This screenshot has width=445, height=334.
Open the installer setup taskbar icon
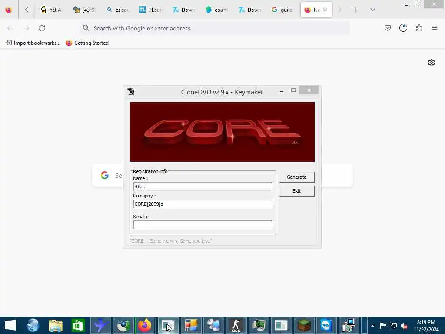click(x=349, y=325)
